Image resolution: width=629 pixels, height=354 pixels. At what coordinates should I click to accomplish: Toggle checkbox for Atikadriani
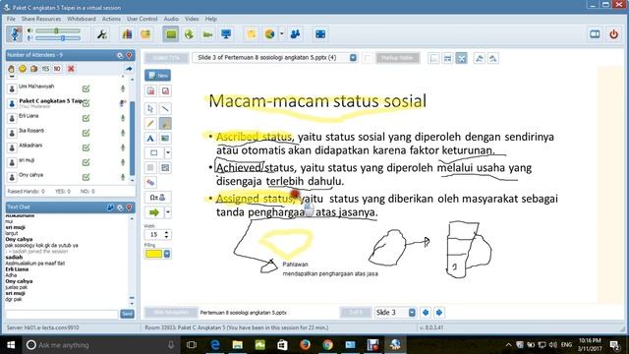[x=86, y=147]
